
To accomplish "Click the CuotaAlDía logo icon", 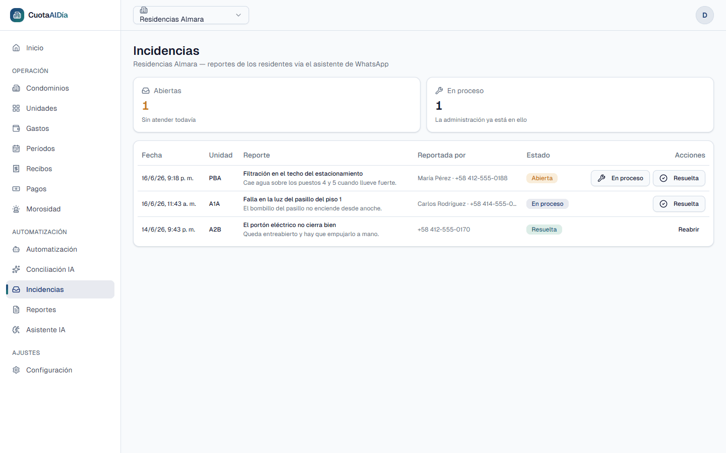I will pos(17,15).
